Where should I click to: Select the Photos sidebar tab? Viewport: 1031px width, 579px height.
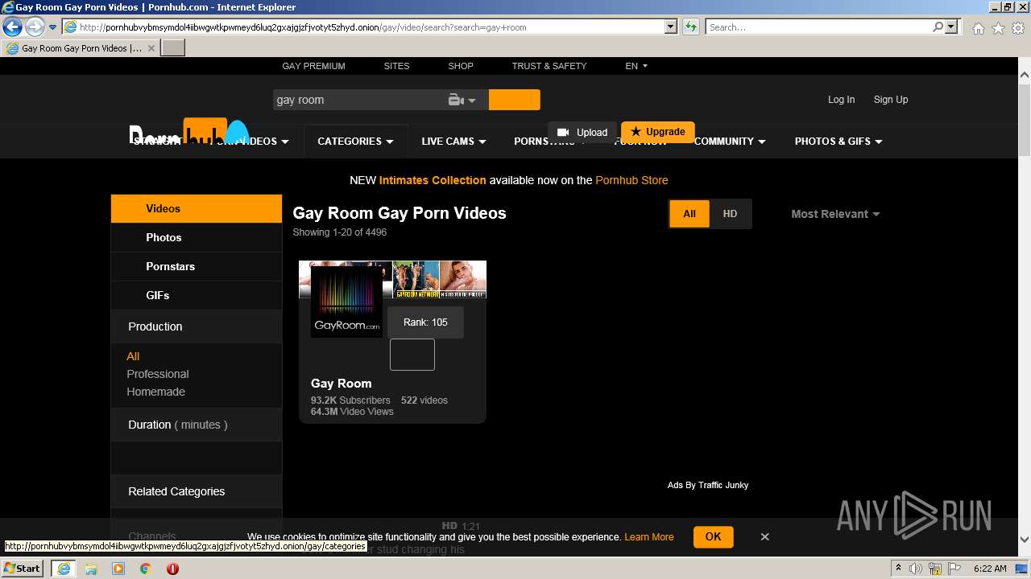click(x=197, y=237)
